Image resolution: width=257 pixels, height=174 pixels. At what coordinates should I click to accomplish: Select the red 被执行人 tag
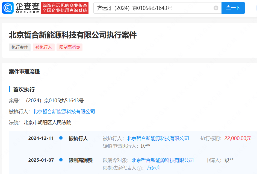click(44, 47)
